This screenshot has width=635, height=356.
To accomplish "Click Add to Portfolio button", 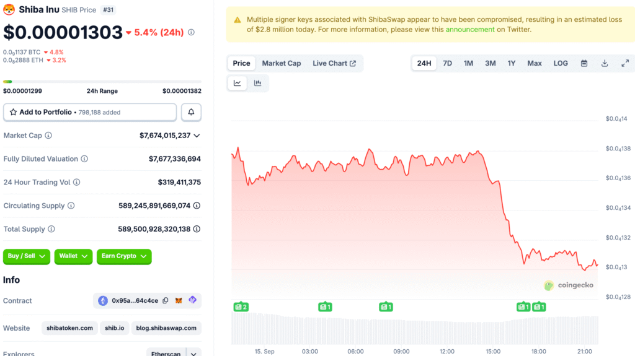I will pyautogui.click(x=90, y=112).
